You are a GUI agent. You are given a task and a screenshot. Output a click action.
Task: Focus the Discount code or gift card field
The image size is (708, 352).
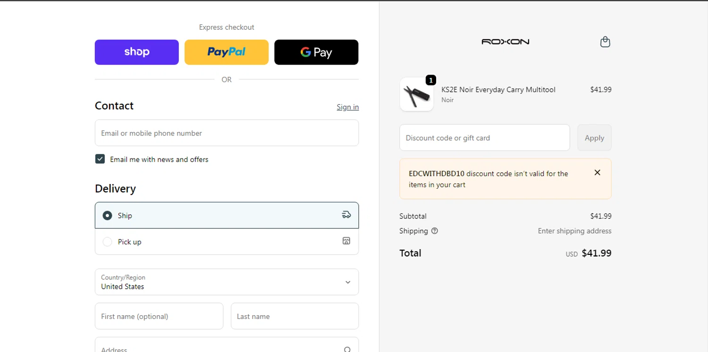tap(485, 138)
